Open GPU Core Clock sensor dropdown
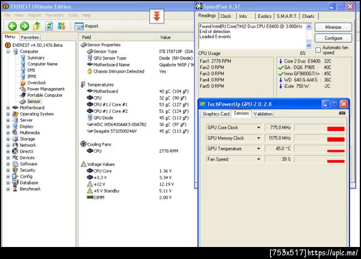361x259 pixels. tap(259, 127)
